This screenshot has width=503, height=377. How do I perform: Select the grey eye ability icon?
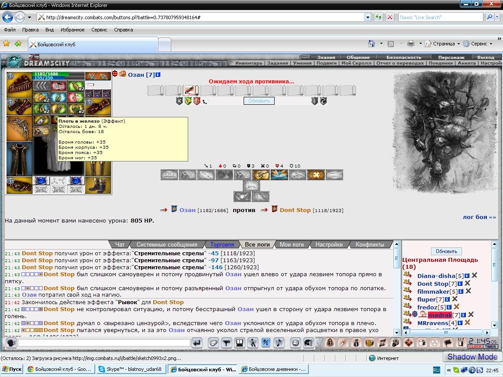coord(224,175)
